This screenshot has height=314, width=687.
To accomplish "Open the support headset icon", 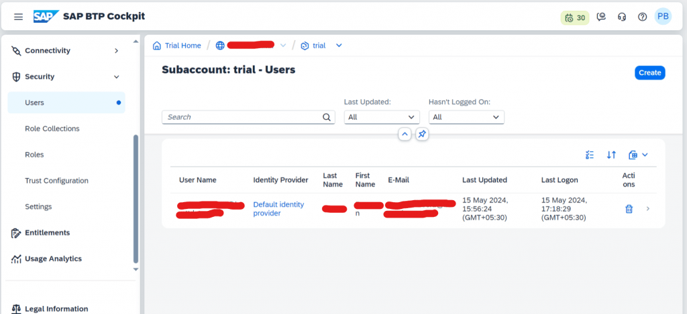I will (x=622, y=17).
